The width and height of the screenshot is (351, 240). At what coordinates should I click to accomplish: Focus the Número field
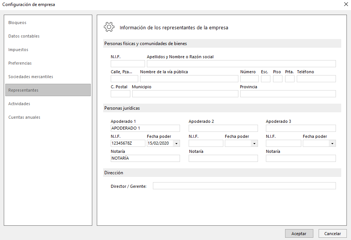pos(249,78)
